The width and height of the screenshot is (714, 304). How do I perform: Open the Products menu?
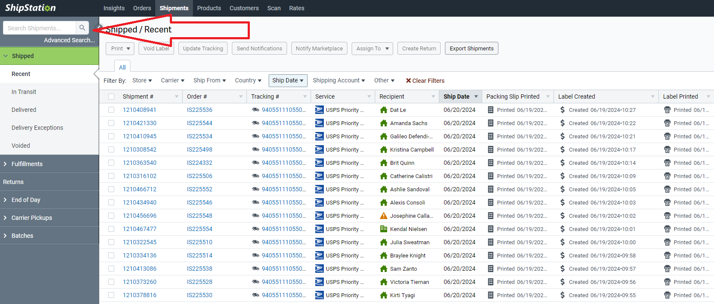tap(209, 8)
